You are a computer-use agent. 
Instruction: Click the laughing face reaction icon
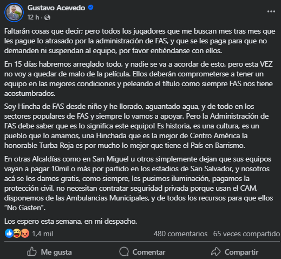pyautogui.click(x=17, y=234)
